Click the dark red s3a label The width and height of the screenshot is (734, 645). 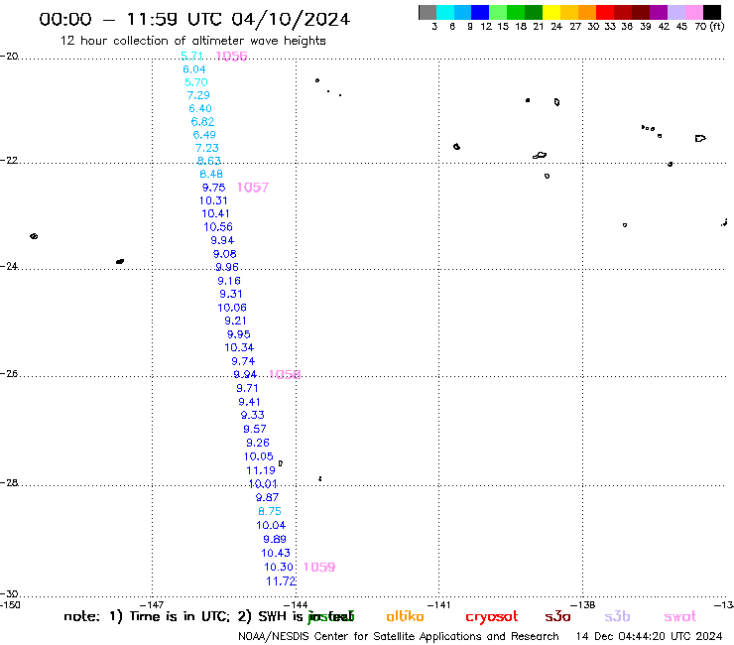click(x=557, y=616)
